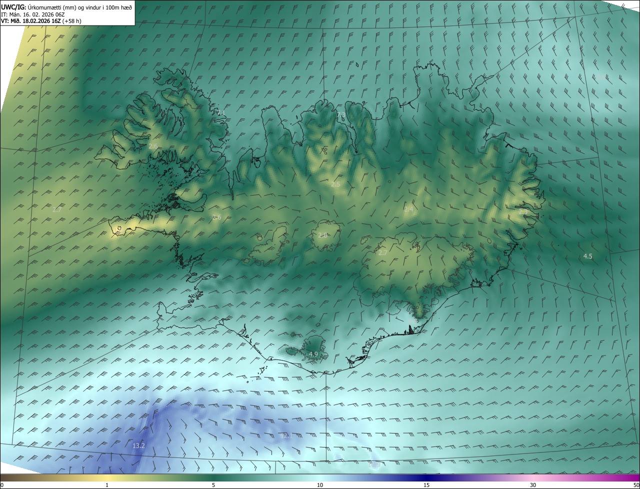
Task: Select the '5' tick label of the color scale
Action: (x=213, y=485)
